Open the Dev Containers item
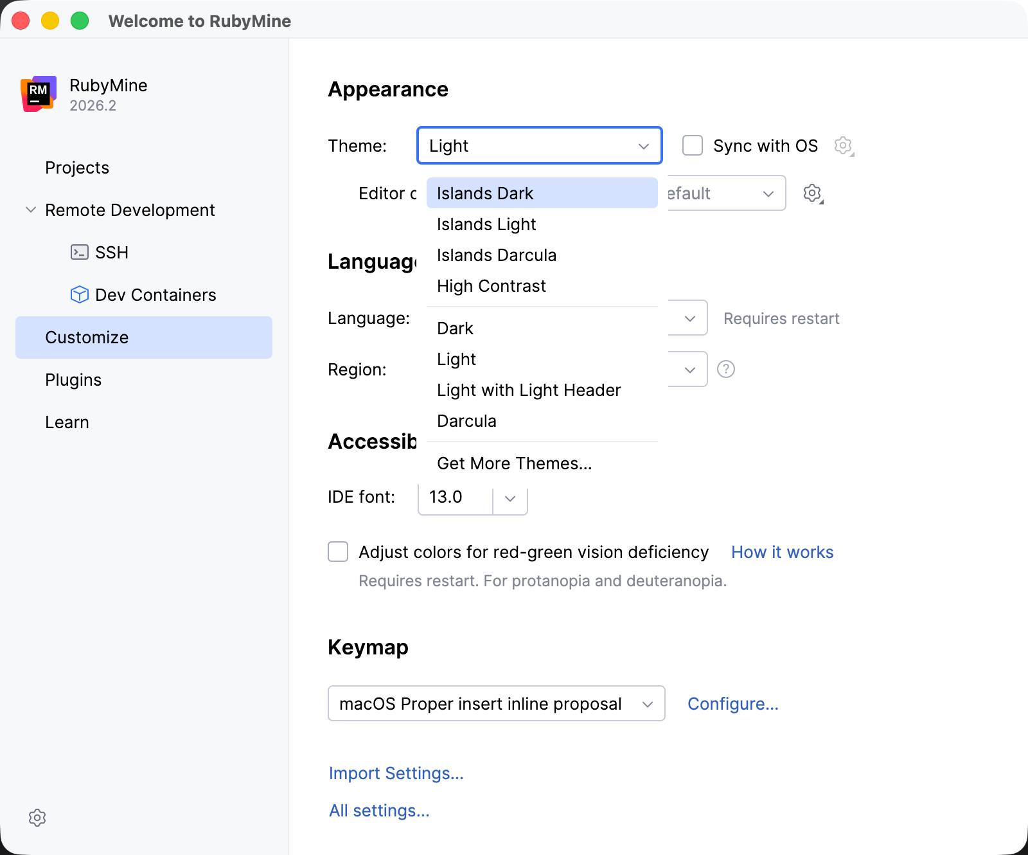This screenshot has width=1028, height=855. click(x=144, y=294)
